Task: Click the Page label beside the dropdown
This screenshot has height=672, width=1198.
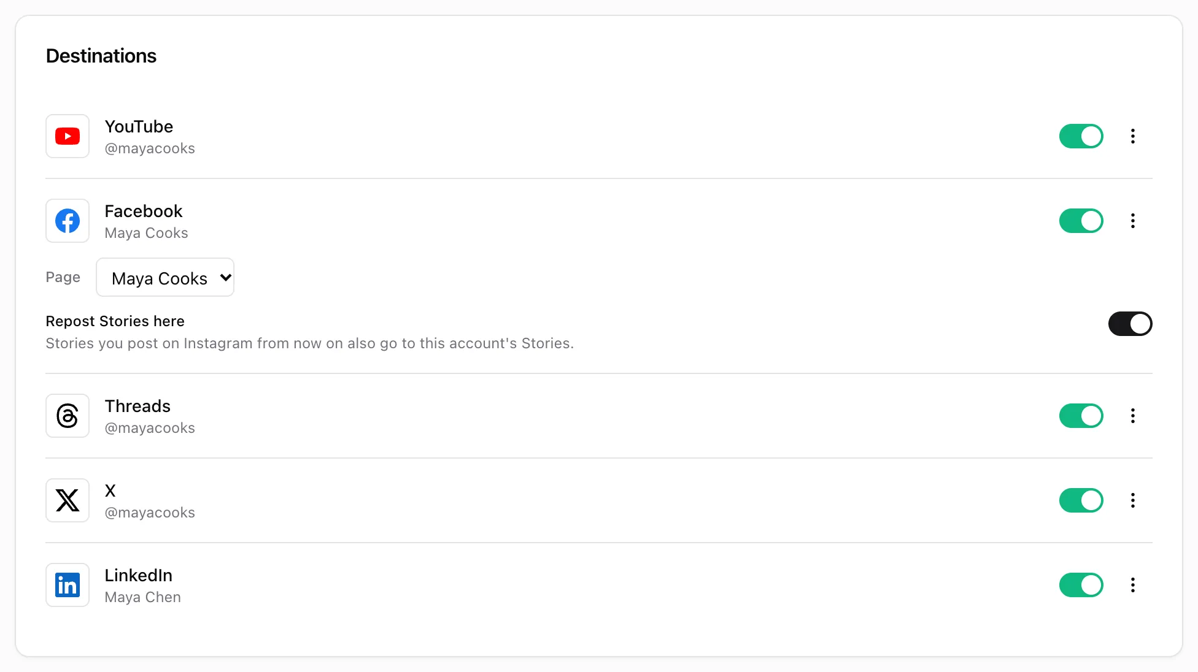Action: pyautogui.click(x=63, y=277)
